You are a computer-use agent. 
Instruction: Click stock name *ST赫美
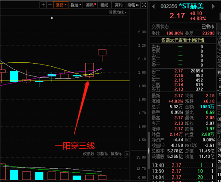pyautogui.click(x=191, y=6)
